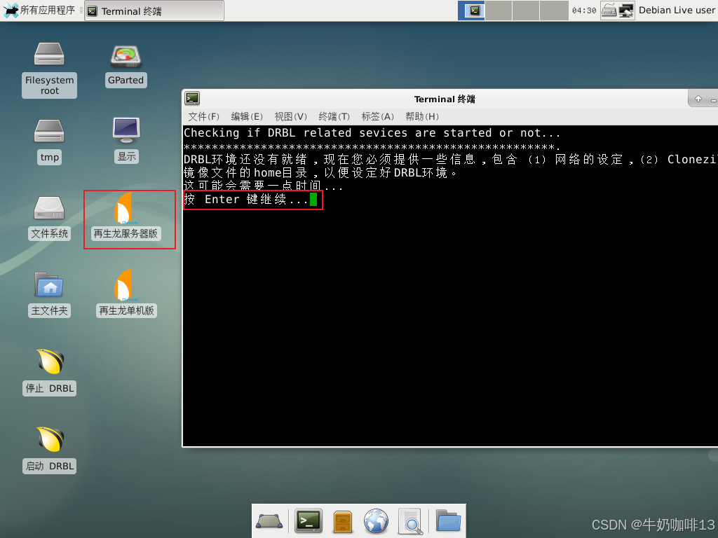This screenshot has height=538, width=718.
Task: Open the application finder magnifier dock icon
Action: pos(410,521)
